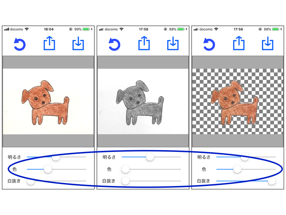Tap the undo arrow in the 18:04 screen
This screenshot has width=286, height=215.
(20, 44)
